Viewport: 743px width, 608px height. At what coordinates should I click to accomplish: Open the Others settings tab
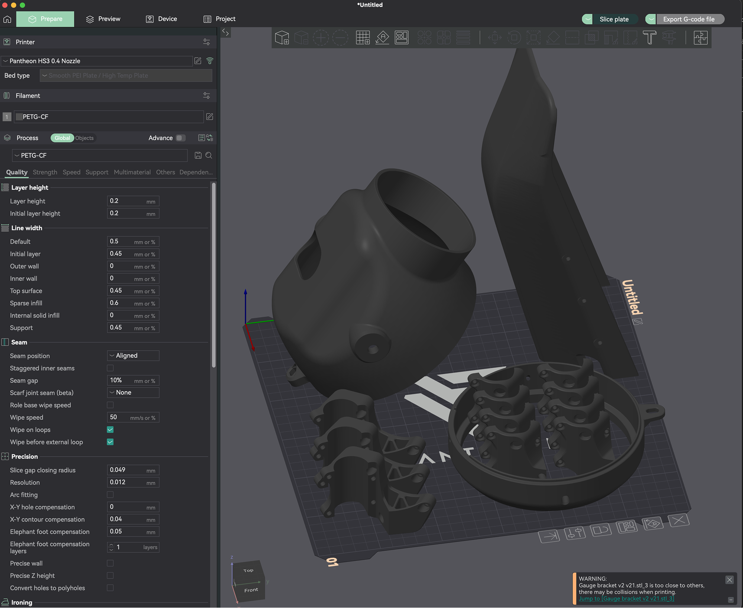165,172
